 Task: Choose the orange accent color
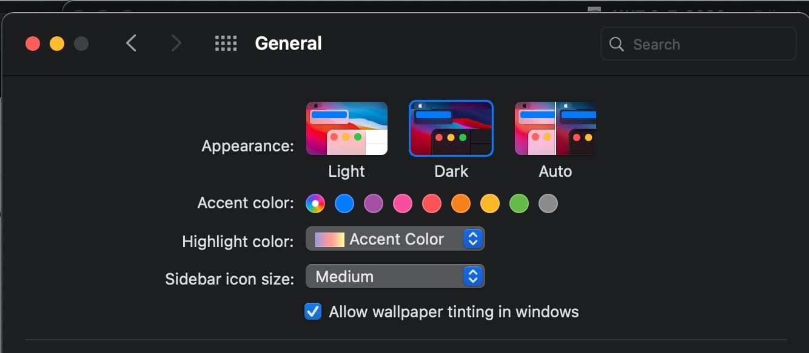coord(461,203)
